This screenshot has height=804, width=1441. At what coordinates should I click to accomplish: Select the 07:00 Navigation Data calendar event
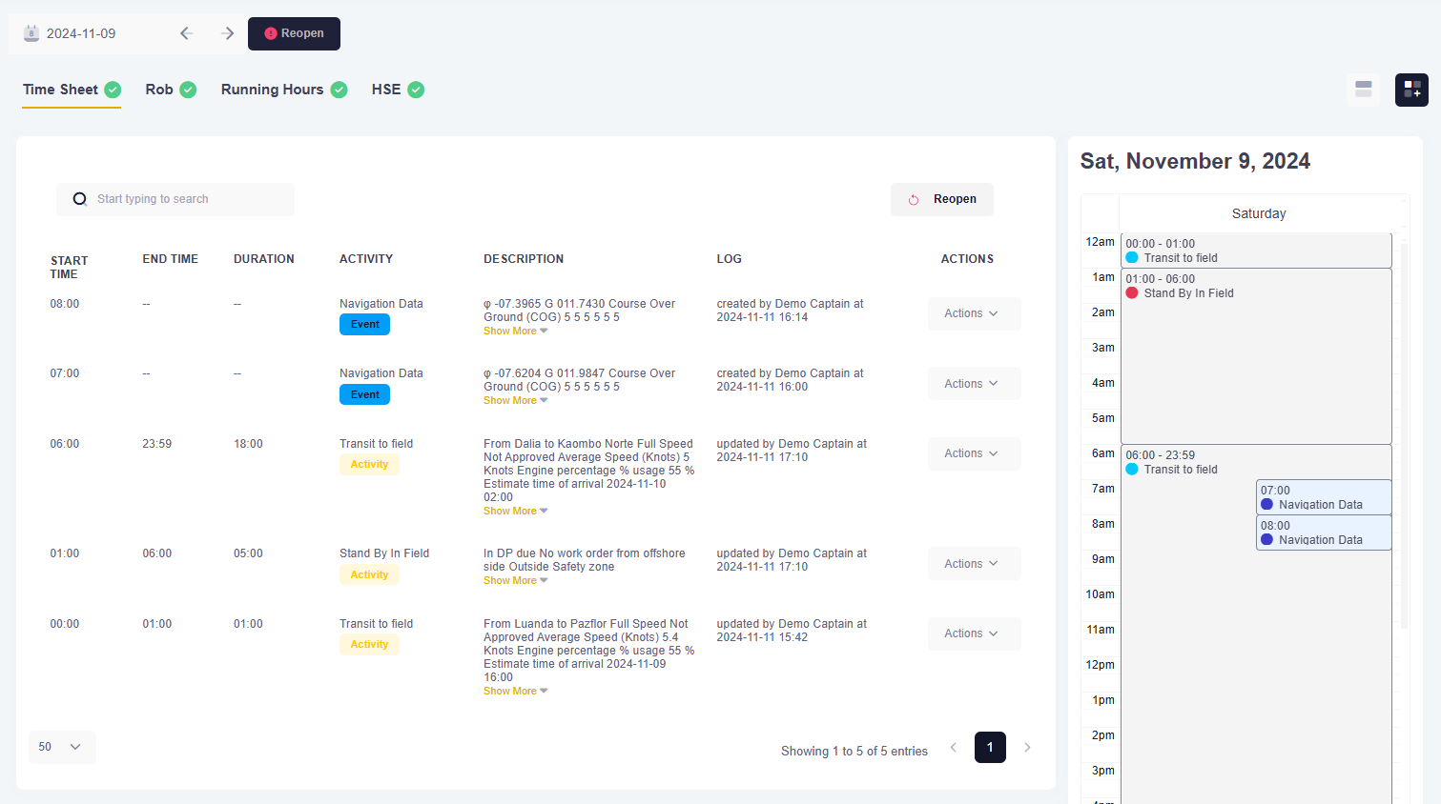(1323, 497)
